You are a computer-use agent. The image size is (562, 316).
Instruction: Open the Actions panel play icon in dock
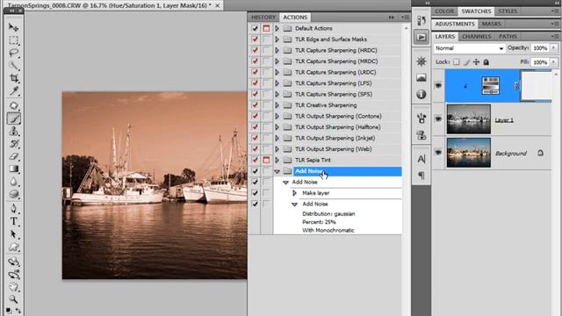point(421,37)
